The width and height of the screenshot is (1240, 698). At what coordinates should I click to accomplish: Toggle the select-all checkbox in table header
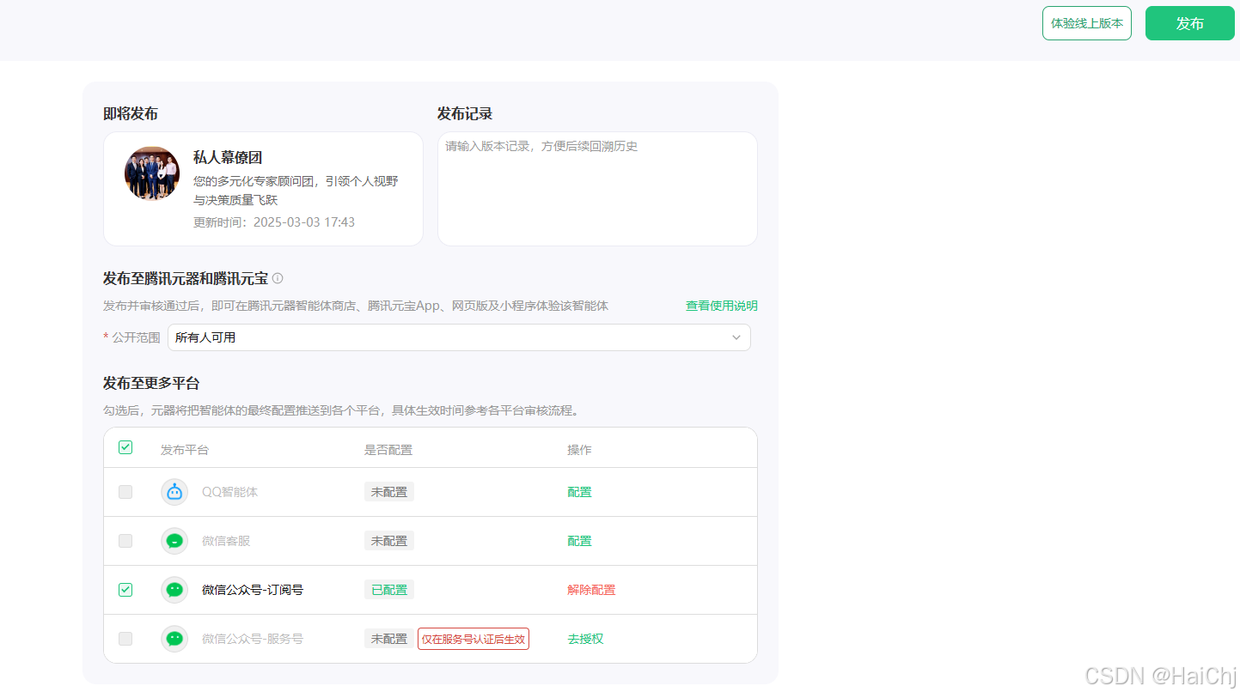click(x=125, y=447)
